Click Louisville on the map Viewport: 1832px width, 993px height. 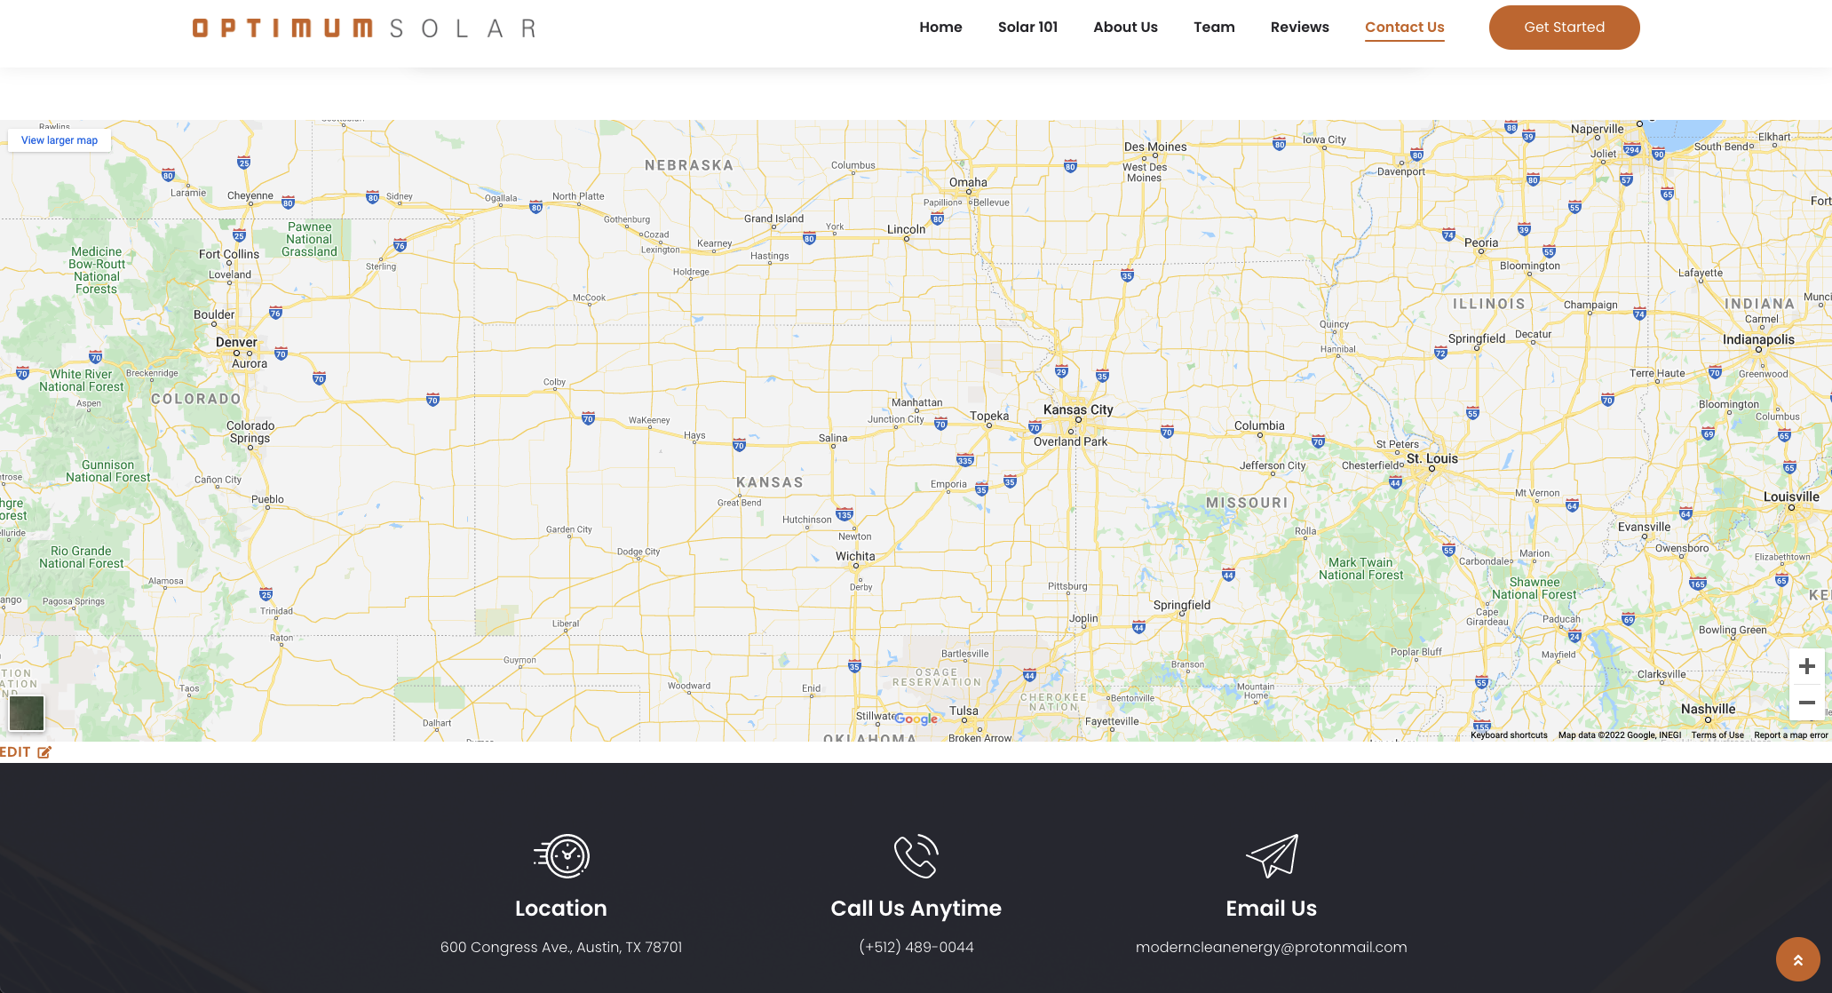pos(1791,497)
